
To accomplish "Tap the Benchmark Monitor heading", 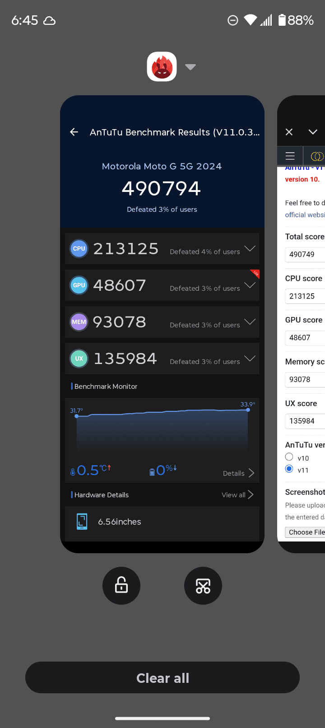I will click(x=106, y=386).
